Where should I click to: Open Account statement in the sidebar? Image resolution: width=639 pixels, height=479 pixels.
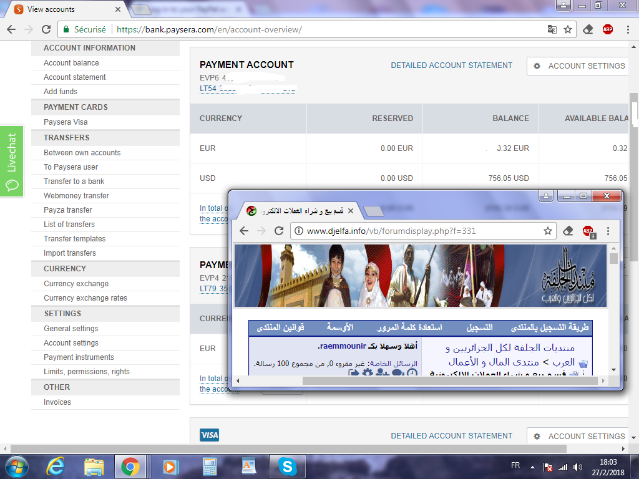pos(75,77)
